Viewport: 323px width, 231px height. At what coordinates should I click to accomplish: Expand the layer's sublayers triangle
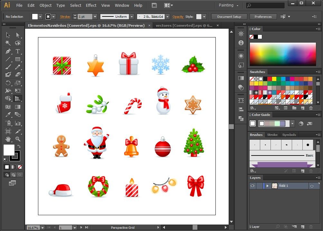267,186
